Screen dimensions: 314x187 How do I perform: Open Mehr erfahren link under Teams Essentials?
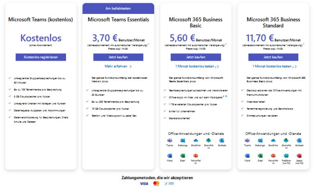[118, 66]
